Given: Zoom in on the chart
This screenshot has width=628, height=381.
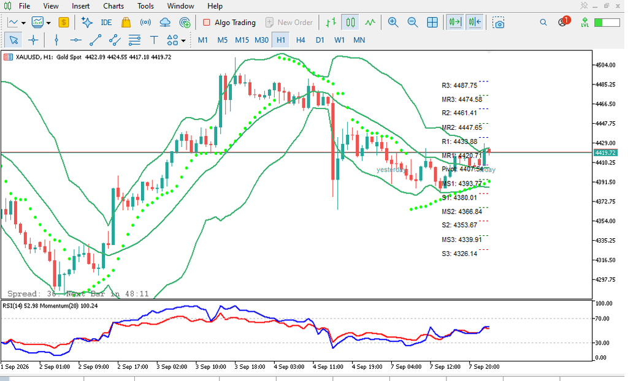Looking at the screenshot, I should pyautogui.click(x=393, y=23).
